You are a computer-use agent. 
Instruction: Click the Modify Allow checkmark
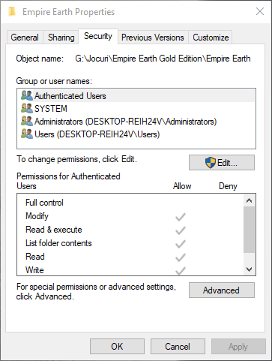181,217
